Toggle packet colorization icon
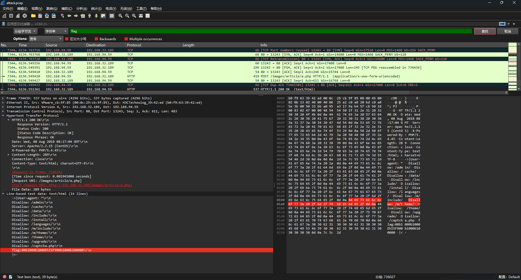Screen dimensions: 521x280 tap(112, 16)
